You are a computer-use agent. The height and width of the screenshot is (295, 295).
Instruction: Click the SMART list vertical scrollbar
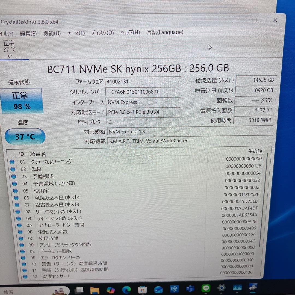263,200
